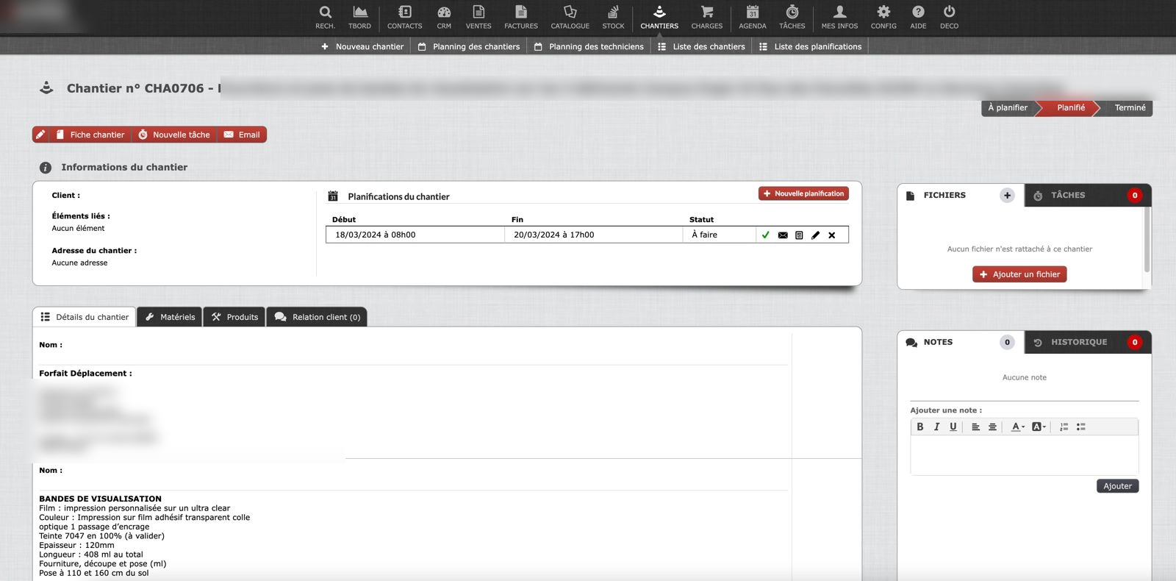Click into the note text area

pos(1024,455)
